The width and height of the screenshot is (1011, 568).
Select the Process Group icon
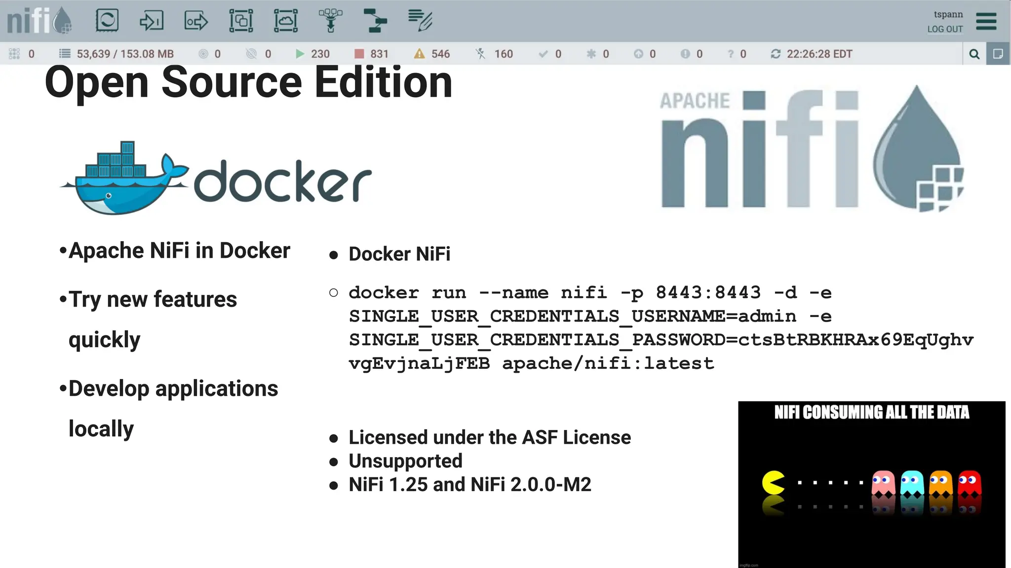pyautogui.click(x=241, y=21)
